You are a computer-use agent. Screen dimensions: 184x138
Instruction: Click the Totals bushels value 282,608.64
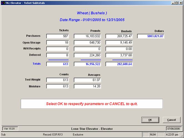pyautogui.click(x=119, y=64)
